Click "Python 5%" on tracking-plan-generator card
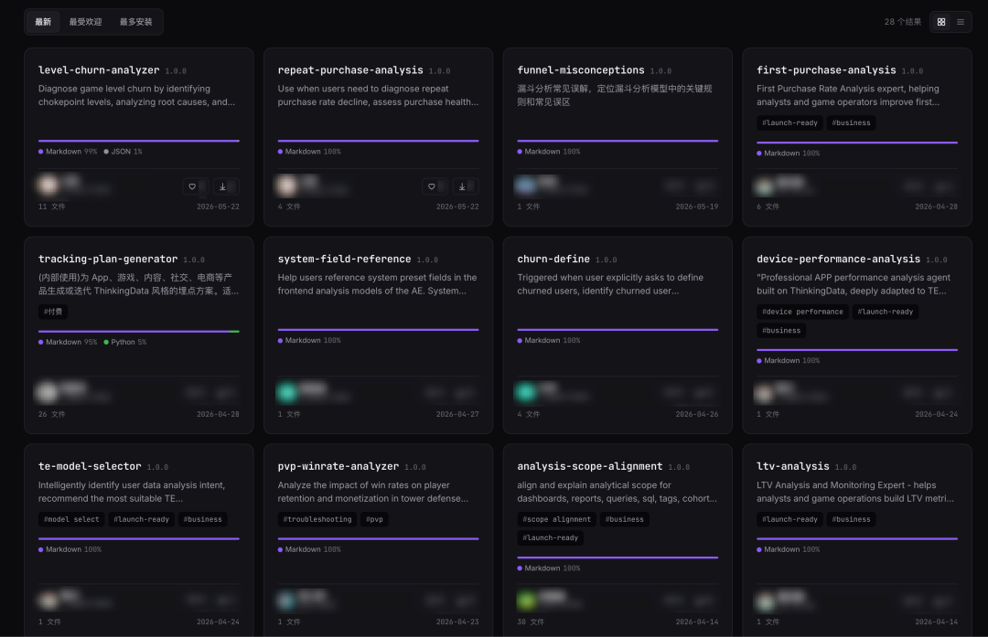The image size is (988, 637). click(124, 343)
